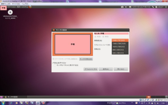The image size is (168, 105).
Task: Open VirtualBox 仮想マシン(M) menu
Action: pos(6,4)
